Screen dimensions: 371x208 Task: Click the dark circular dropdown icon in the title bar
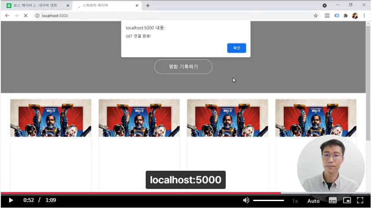[324, 6]
